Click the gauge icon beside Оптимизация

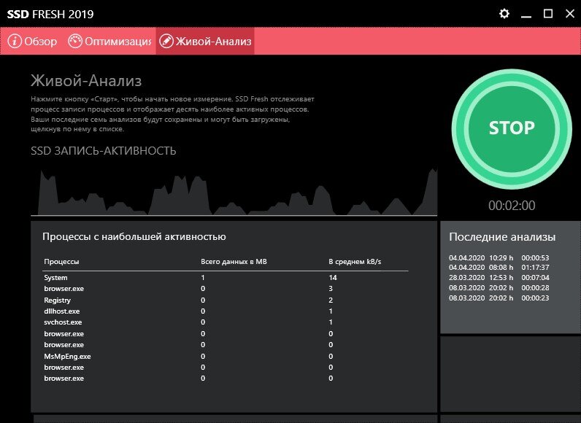click(75, 41)
